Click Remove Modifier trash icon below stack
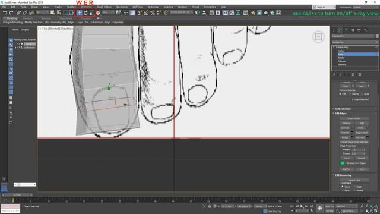This screenshot has height=214, width=380. 353,75
